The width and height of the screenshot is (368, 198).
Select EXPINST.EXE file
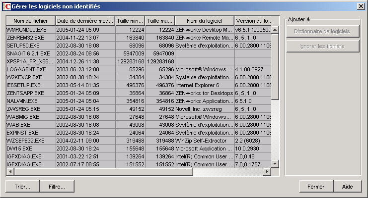[31, 133]
